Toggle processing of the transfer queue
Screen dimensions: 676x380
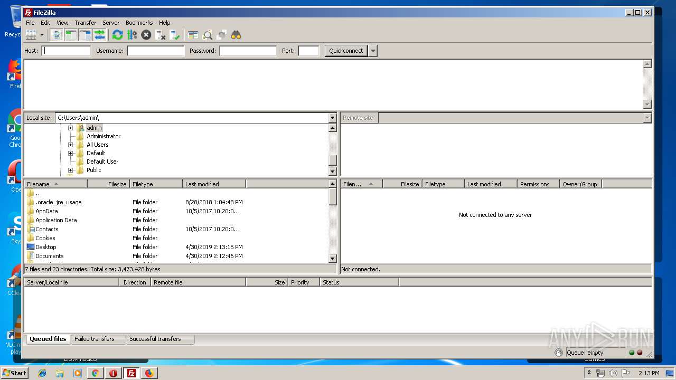tap(132, 35)
